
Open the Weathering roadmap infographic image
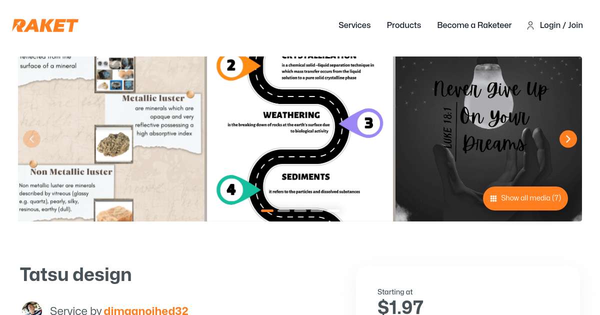tap(300, 139)
